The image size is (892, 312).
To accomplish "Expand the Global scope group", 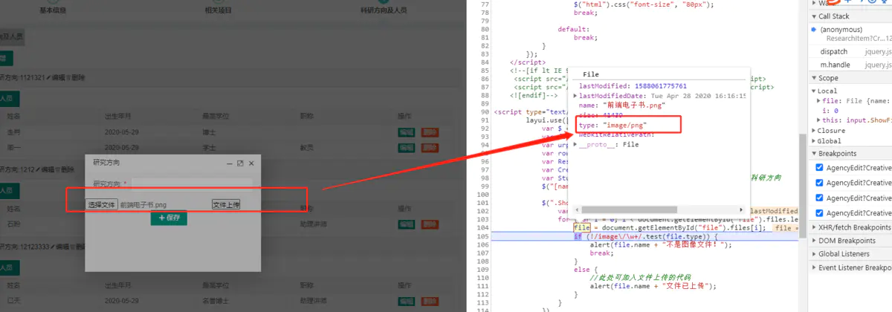I will pos(814,140).
